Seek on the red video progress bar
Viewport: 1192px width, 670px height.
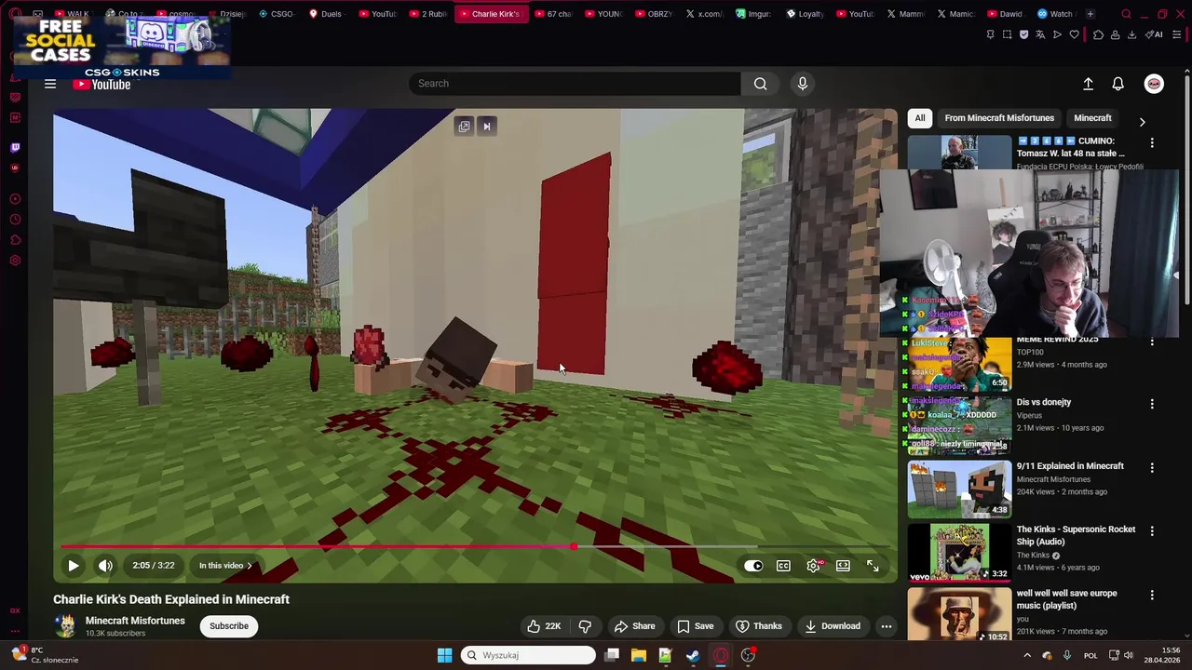475,547
